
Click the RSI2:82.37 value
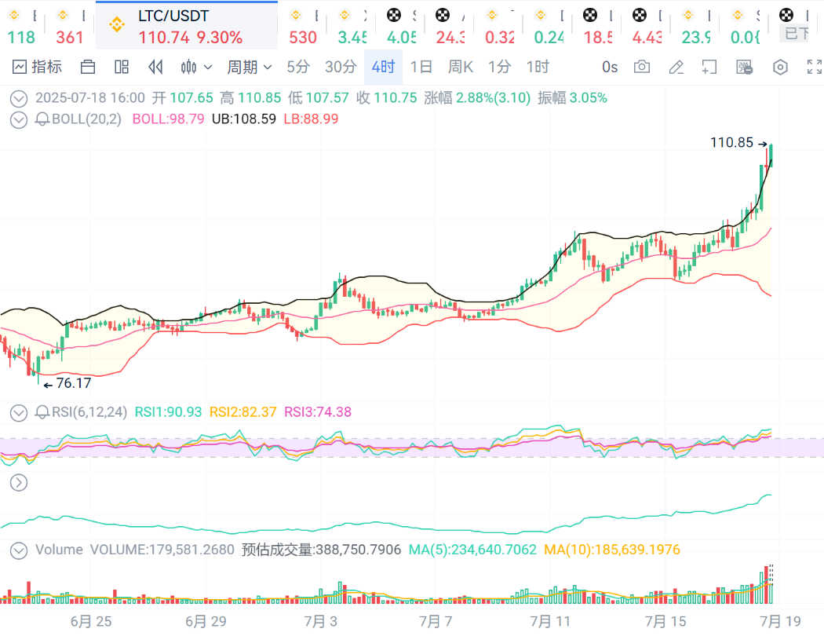pos(242,412)
